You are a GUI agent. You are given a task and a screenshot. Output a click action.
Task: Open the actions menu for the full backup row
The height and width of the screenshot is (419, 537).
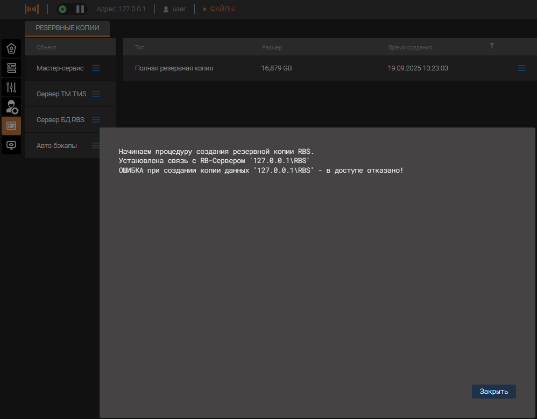tap(521, 68)
